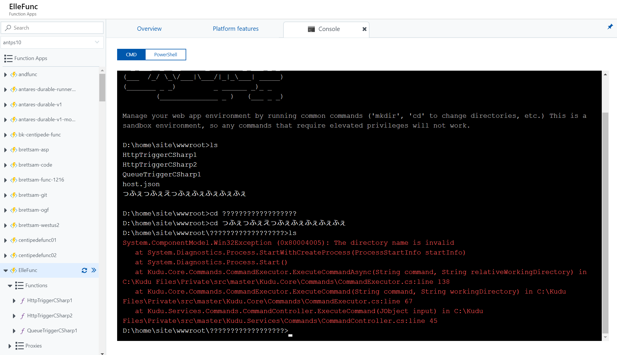
Task: Switch the console to CMD mode
Action: point(131,54)
